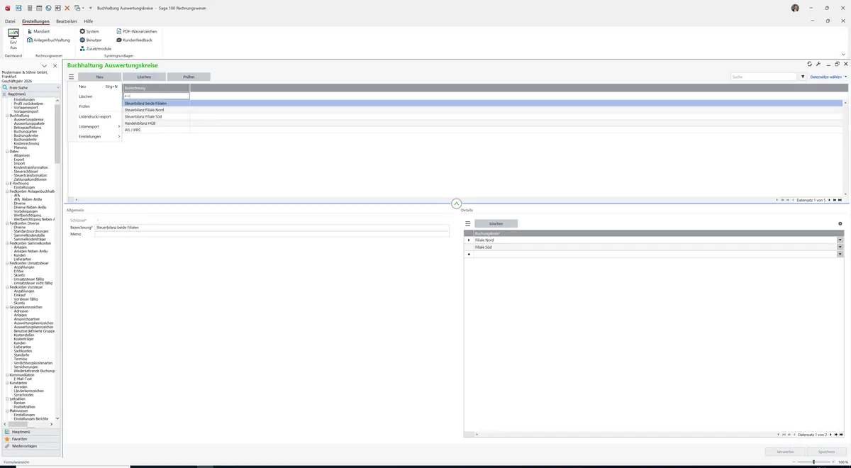Image resolution: width=851 pixels, height=468 pixels.
Task: Collapse the upper list with the green chevron
Action: point(456,204)
